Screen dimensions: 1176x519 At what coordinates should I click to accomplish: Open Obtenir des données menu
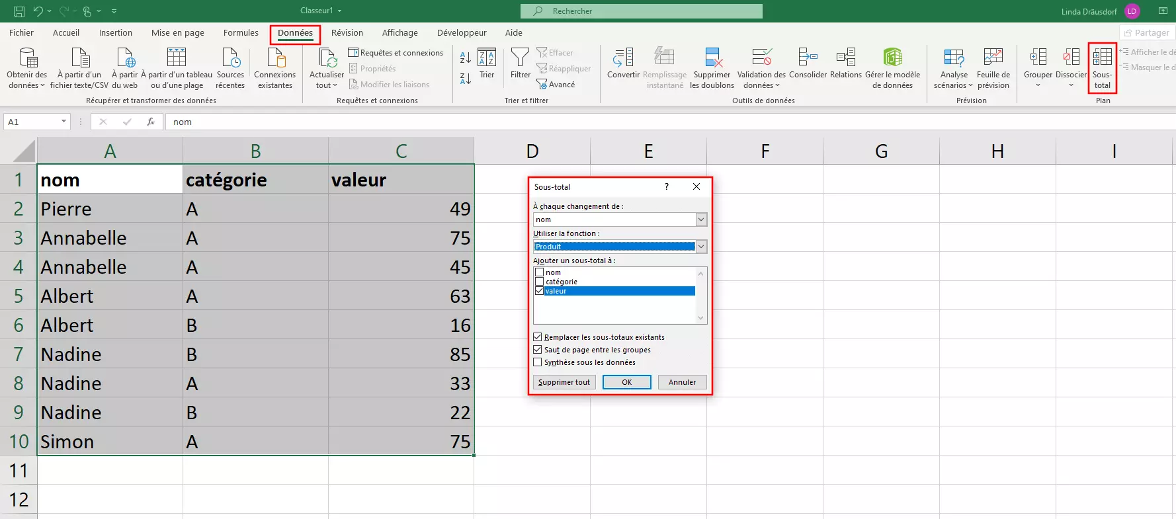click(27, 68)
